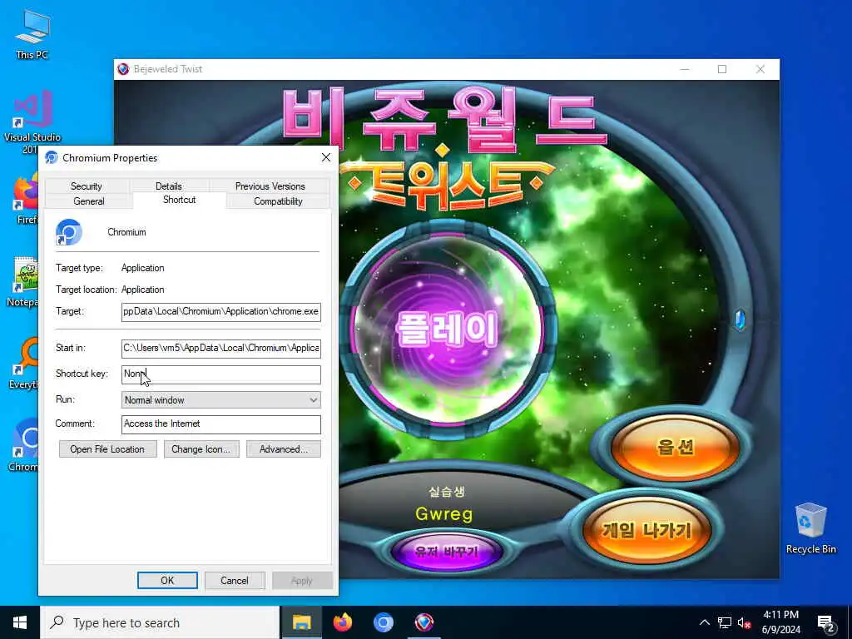This screenshot has width=852, height=639.
Task: Open game options 옵션 button
Action: pos(675,447)
